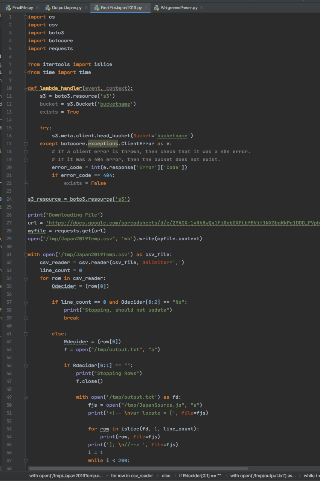Collapse the lambda_handler function at line 10
Image resolution: width=320 pixels, height=481 pixels.
click(x=26, y=88)
